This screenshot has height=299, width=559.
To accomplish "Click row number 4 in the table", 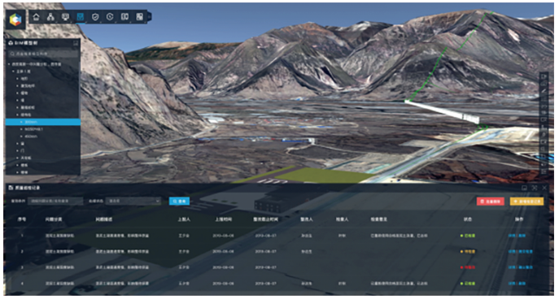I will [x=22, y=284].
